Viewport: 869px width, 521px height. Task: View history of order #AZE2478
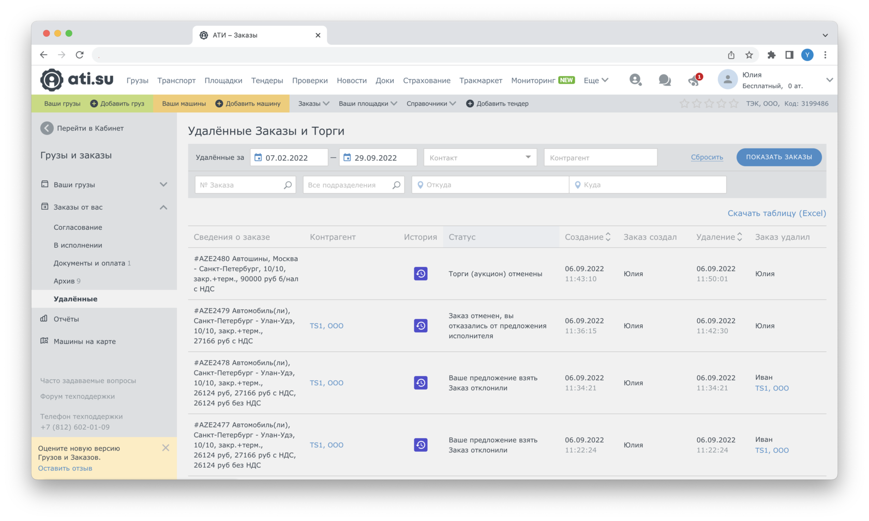[421, 383]
